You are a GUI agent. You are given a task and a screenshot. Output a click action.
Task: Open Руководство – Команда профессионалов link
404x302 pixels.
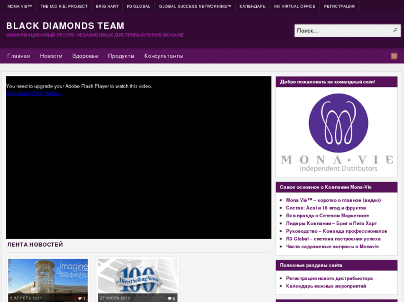(337, 231)
